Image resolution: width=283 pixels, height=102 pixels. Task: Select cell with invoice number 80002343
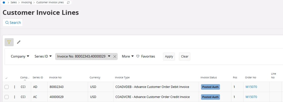68,87
